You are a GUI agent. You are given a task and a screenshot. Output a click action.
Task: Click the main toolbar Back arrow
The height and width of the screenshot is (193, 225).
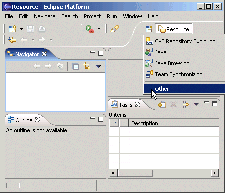pyautogui.click(x=24, y=40)
